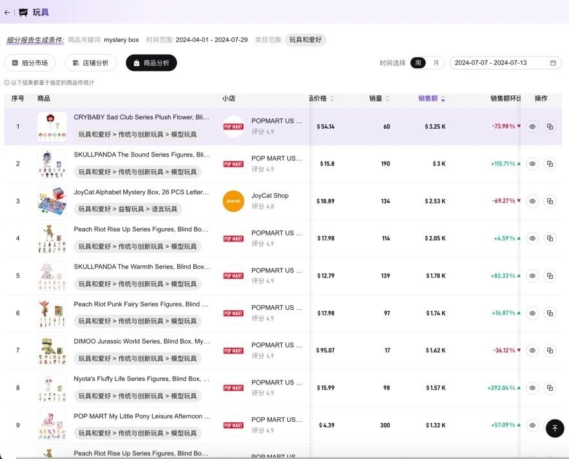Click the calendar icon in date range field
Image resolution: width=569 pixels, height=459 pixels.
553,63
